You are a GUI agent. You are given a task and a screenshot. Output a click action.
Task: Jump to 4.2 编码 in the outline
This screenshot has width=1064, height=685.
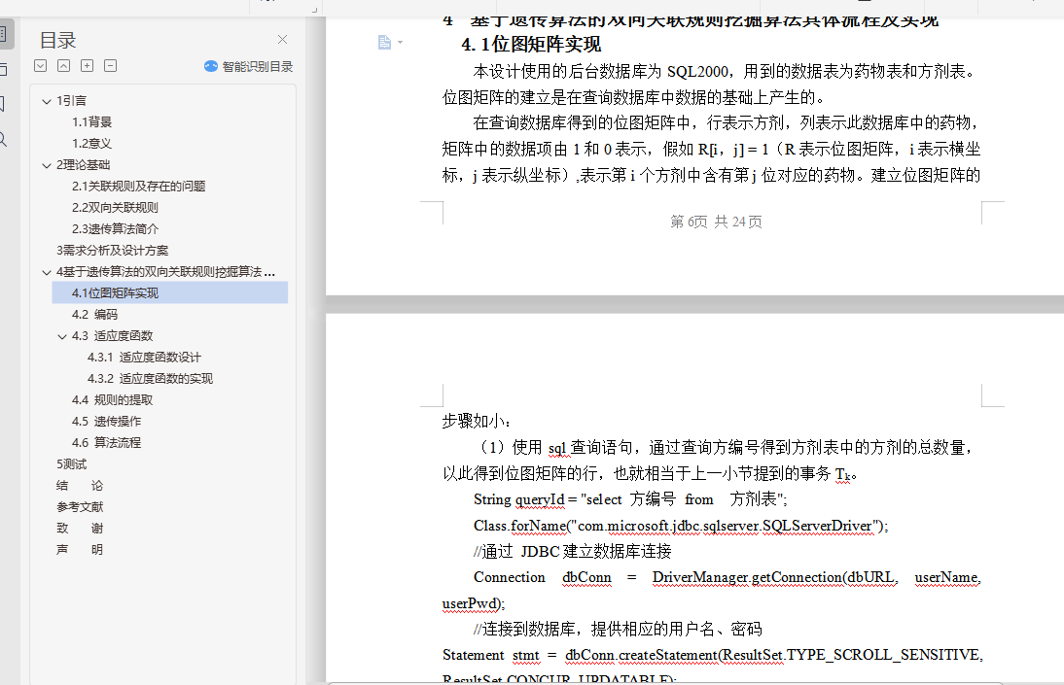coord(94,315)
